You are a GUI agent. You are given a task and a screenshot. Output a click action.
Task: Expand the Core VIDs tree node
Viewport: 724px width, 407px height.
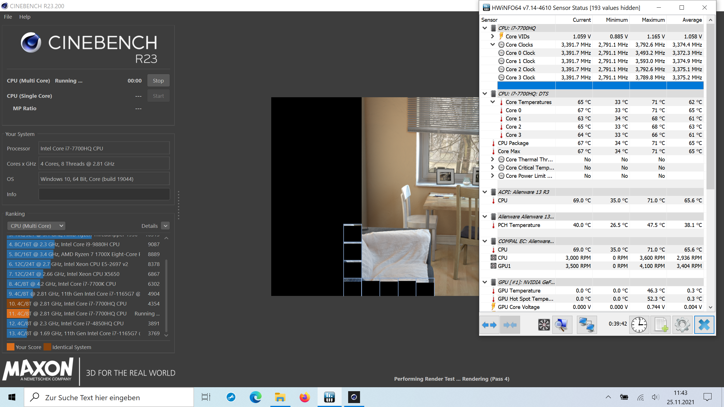(492, 36)
